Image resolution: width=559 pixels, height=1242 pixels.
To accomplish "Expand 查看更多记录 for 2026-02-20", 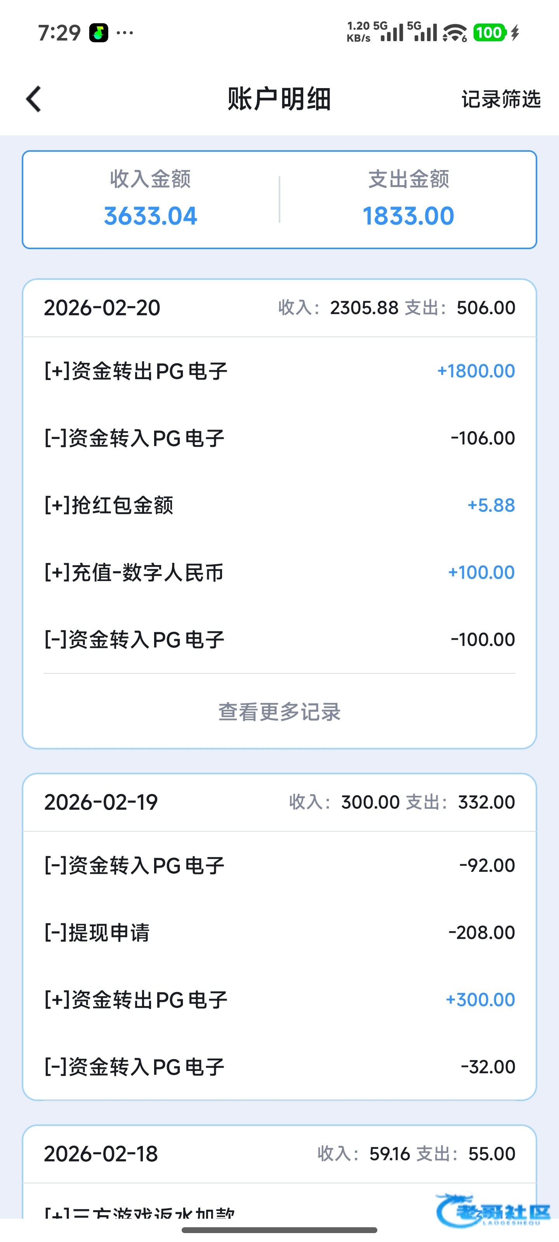I will coord(279,712).
